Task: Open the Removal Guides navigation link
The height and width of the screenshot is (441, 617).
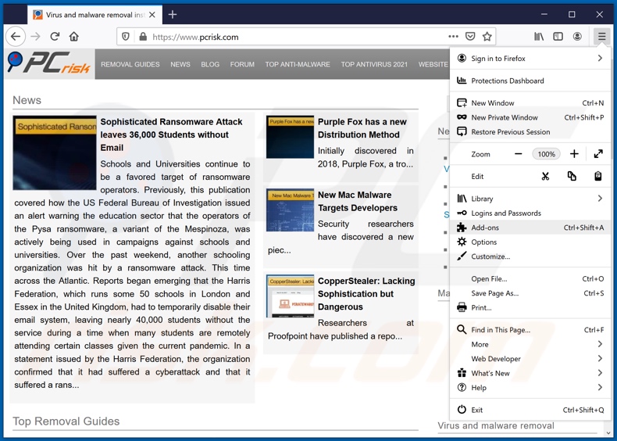Action: tap(130, 64)
